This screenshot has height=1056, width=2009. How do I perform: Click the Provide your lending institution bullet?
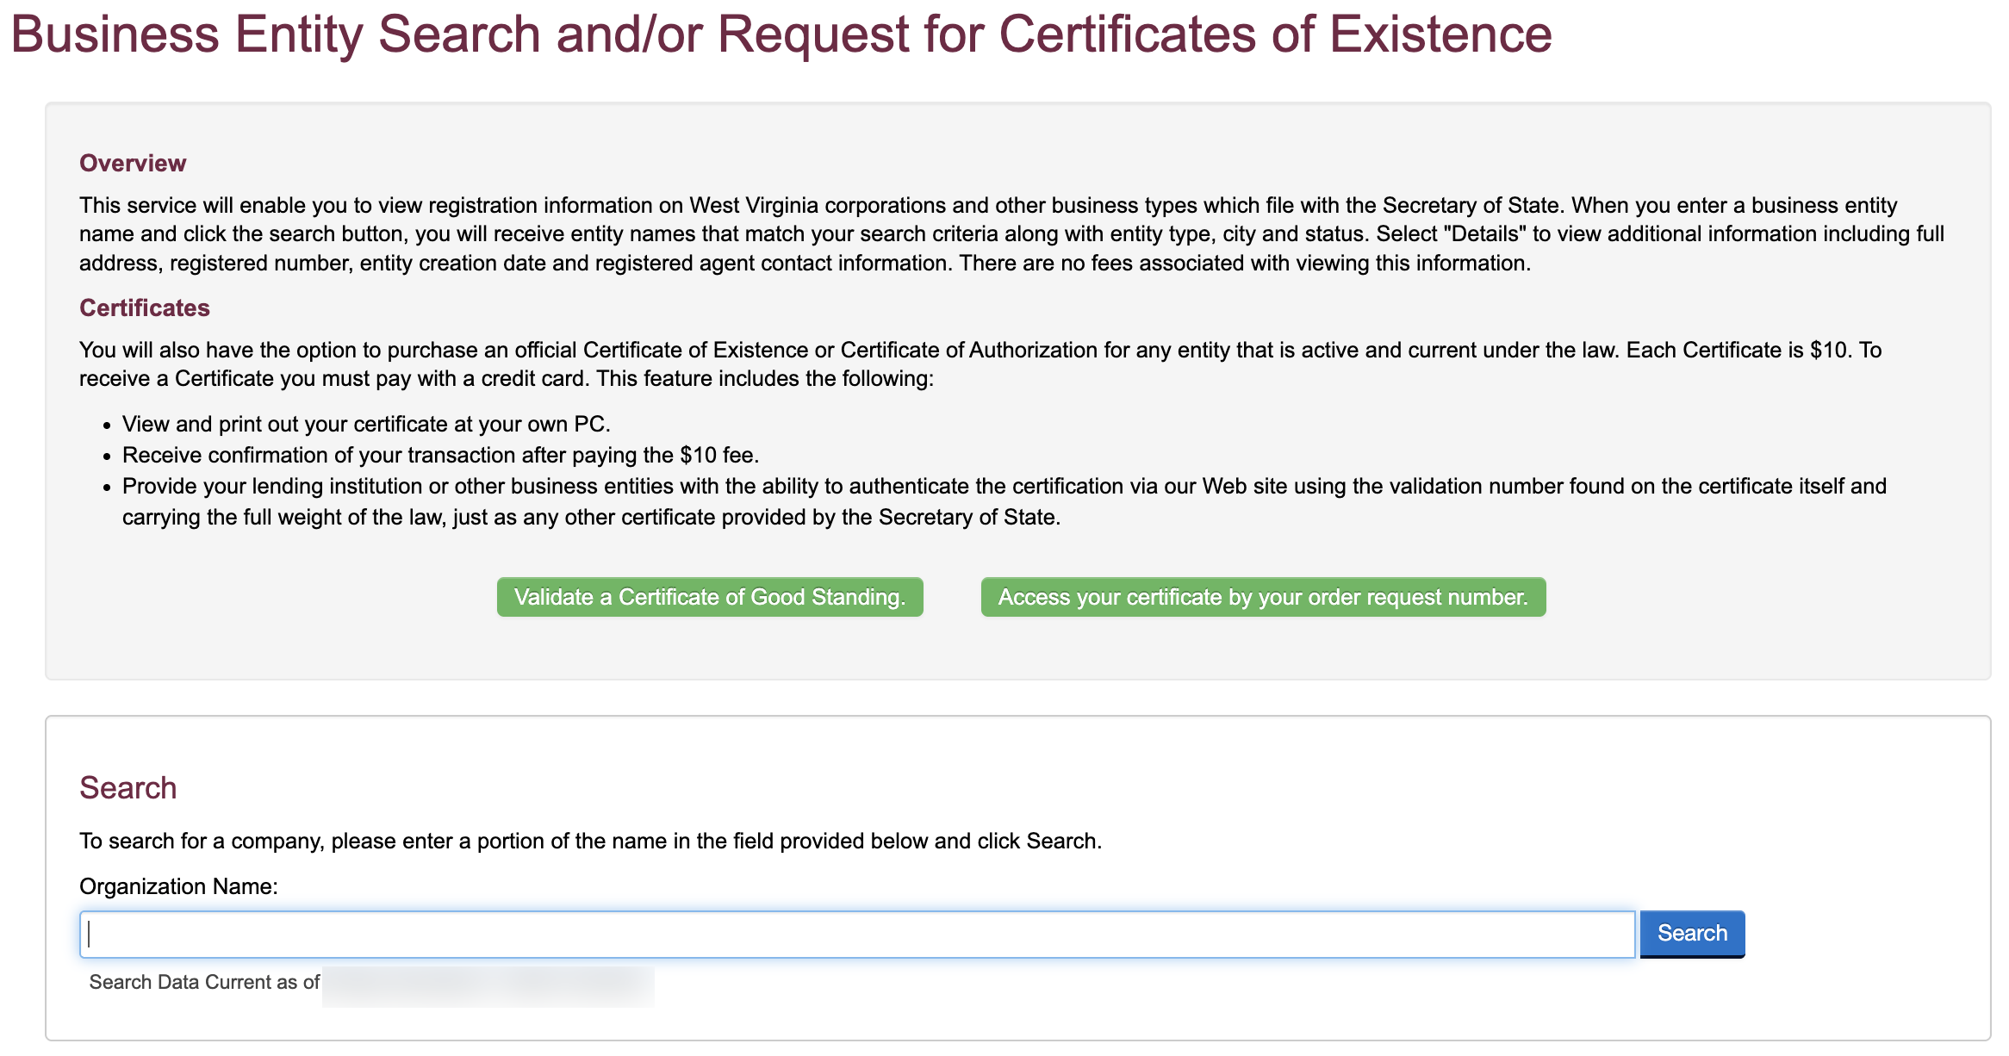(1004, 486)
